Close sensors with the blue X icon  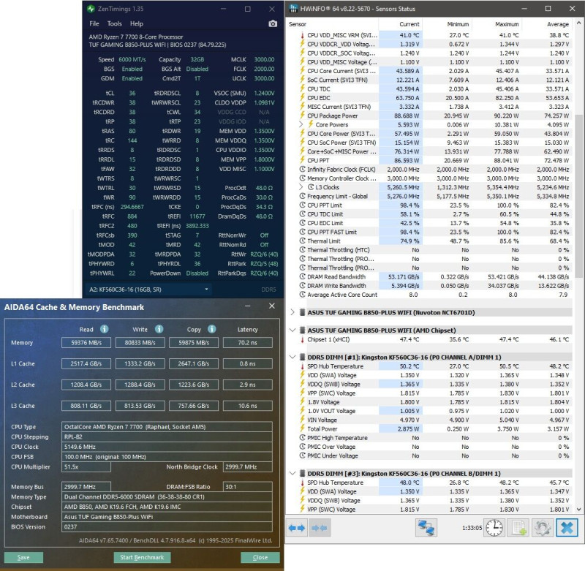(567, 528)
